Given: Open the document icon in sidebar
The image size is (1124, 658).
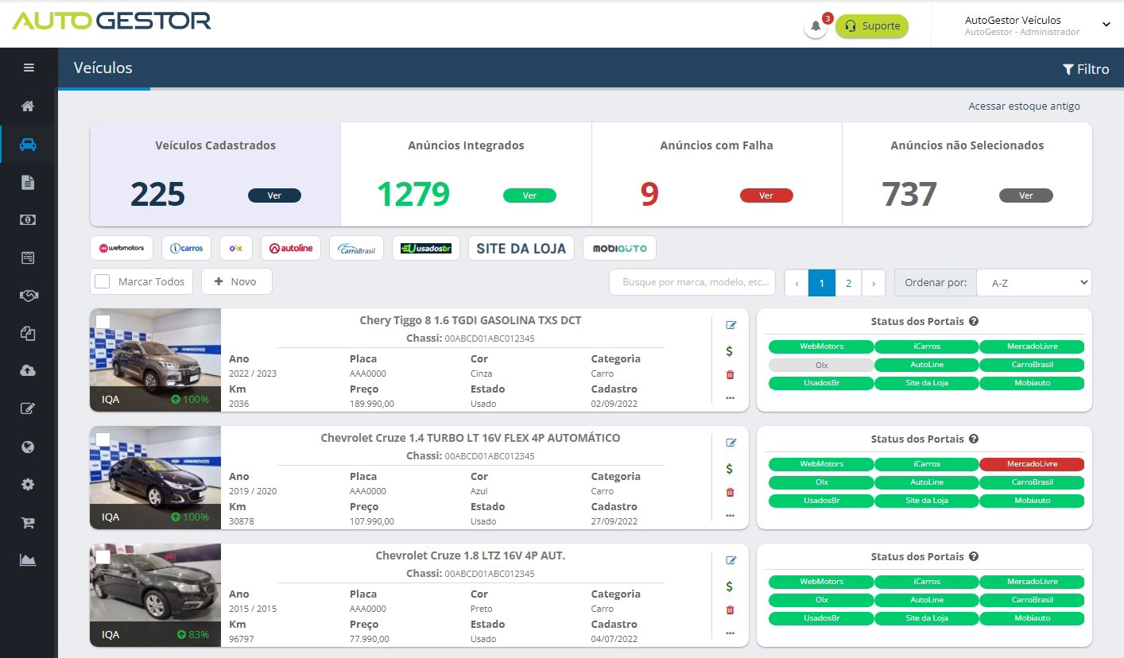Looking at the screenshot, I should point(28,183).
